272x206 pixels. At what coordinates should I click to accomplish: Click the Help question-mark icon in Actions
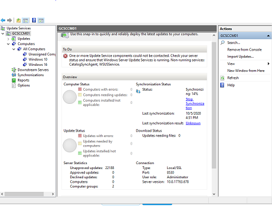pyautogui.click(x=222, y=85)
